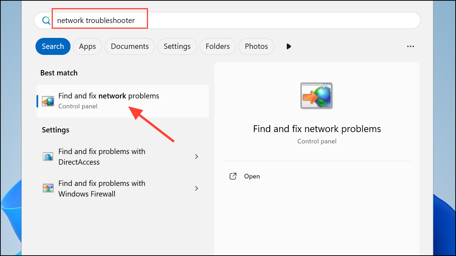The image size is (456, 256).
Task: Show more filter tabs with arrow
Action: tap(289, 46)
